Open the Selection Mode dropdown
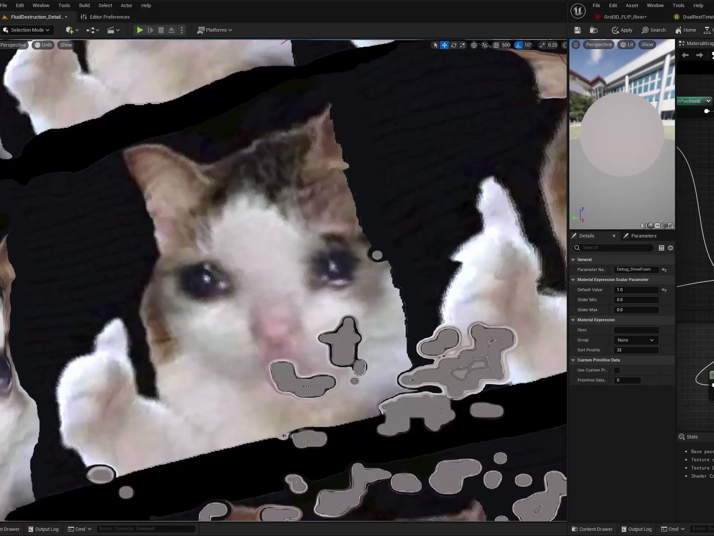 click(x=27, y=30)
